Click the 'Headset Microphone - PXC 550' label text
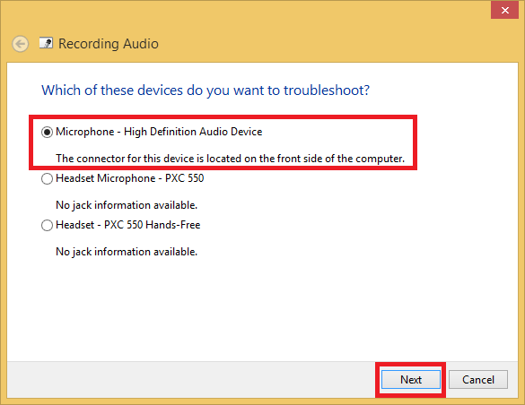 coord(129,178)
